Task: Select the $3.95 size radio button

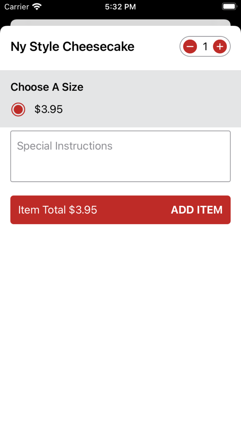Action: coord(18,110)
